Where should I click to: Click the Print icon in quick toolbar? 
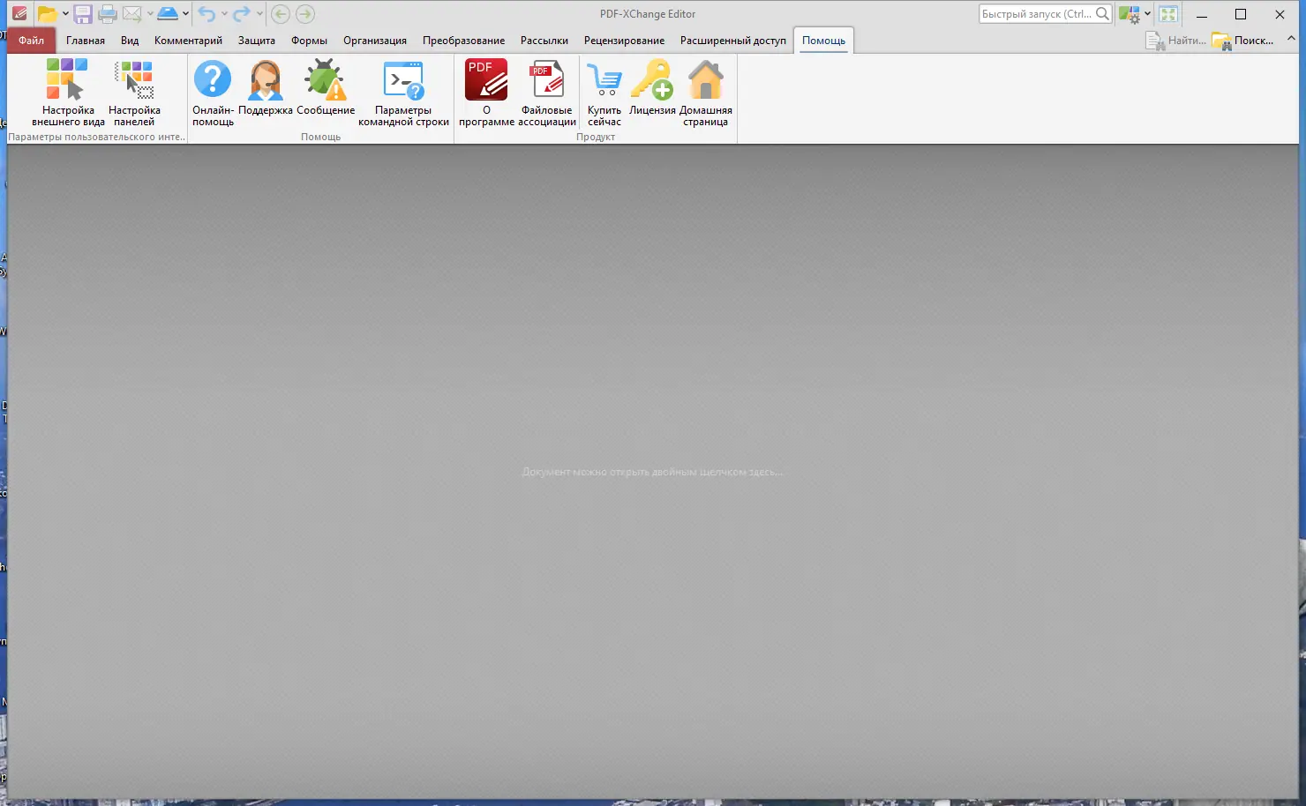point(108,14)
